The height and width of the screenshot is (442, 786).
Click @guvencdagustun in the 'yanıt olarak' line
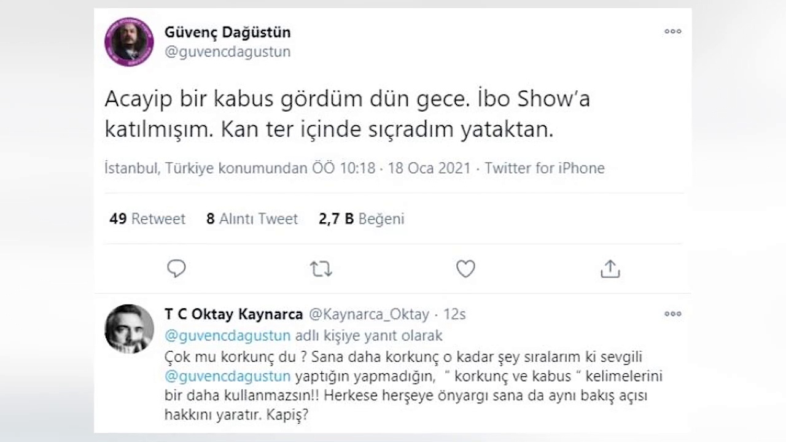coord(228,336)
